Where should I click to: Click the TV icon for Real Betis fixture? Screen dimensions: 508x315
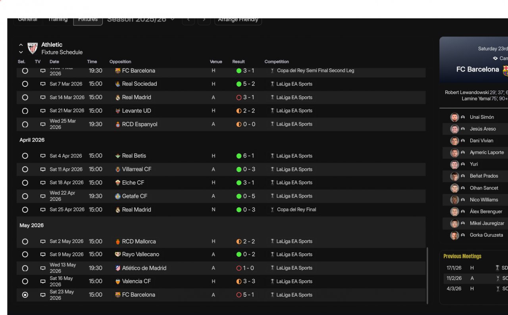click(43, 156)
